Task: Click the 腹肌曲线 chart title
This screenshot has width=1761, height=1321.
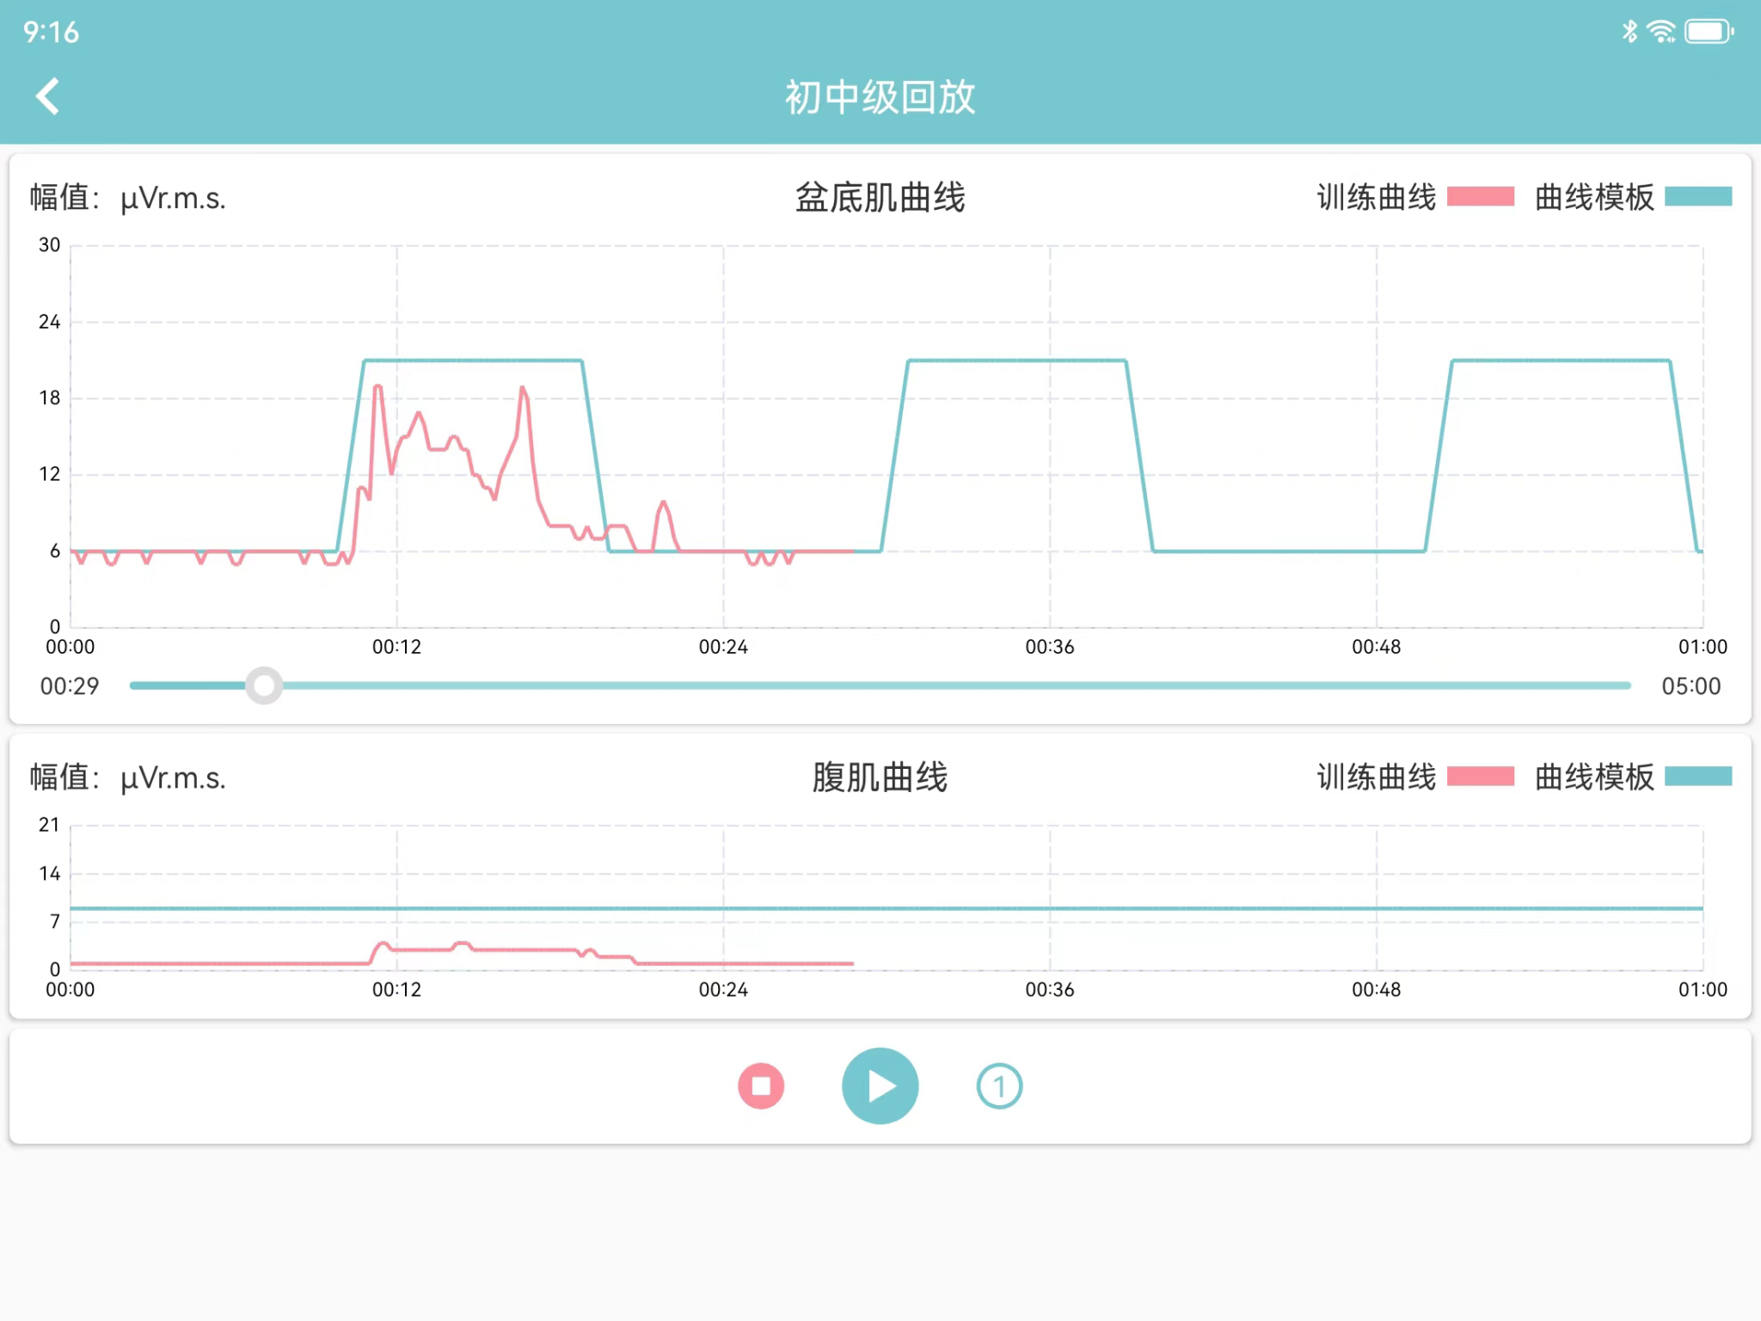Action: [x=880, y=777]
